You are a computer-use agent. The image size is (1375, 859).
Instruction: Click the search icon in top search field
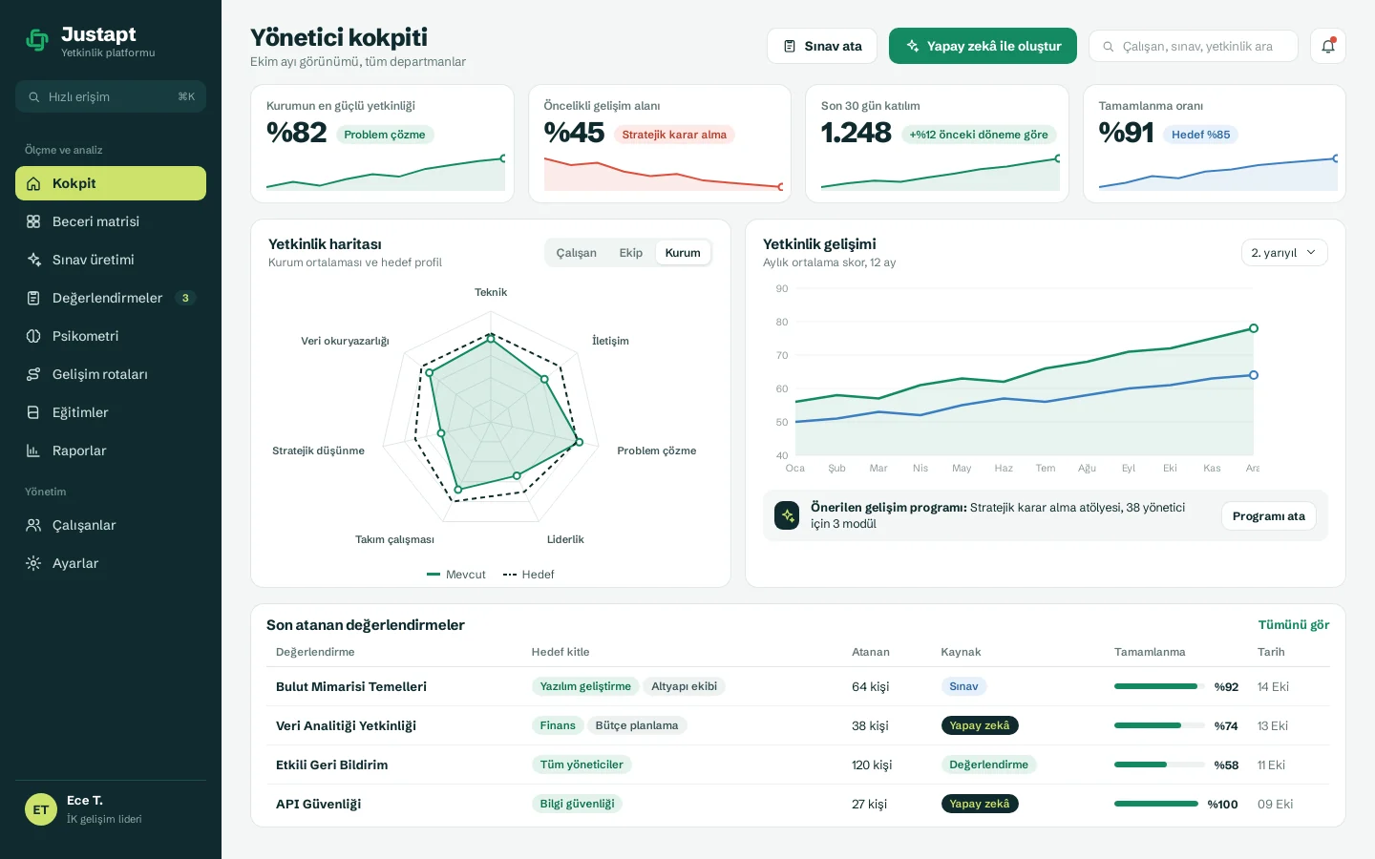[1109, 47]
